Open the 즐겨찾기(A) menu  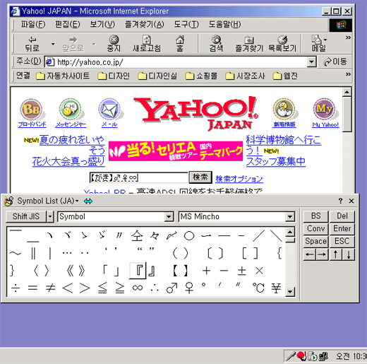tap(144, 24)
